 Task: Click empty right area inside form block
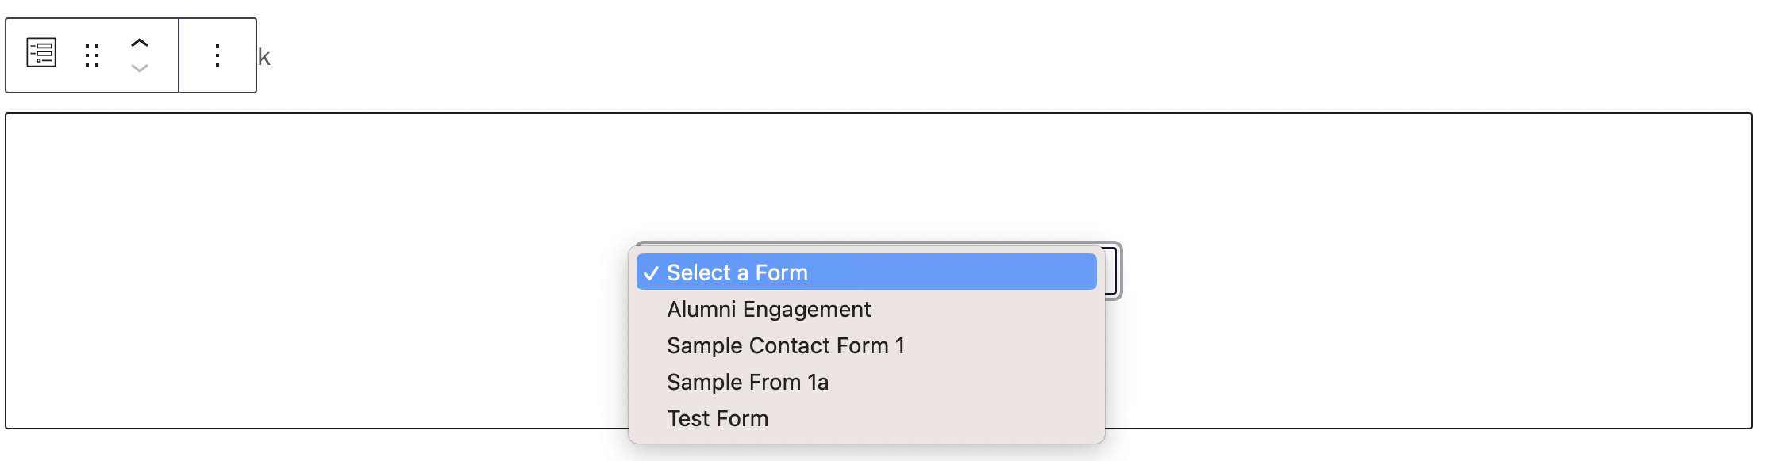(1429, 269)
